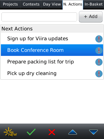The width and height of the screenshot is (104, 139).
Task: Select Prepare packing list for trip
Action: 52,62
